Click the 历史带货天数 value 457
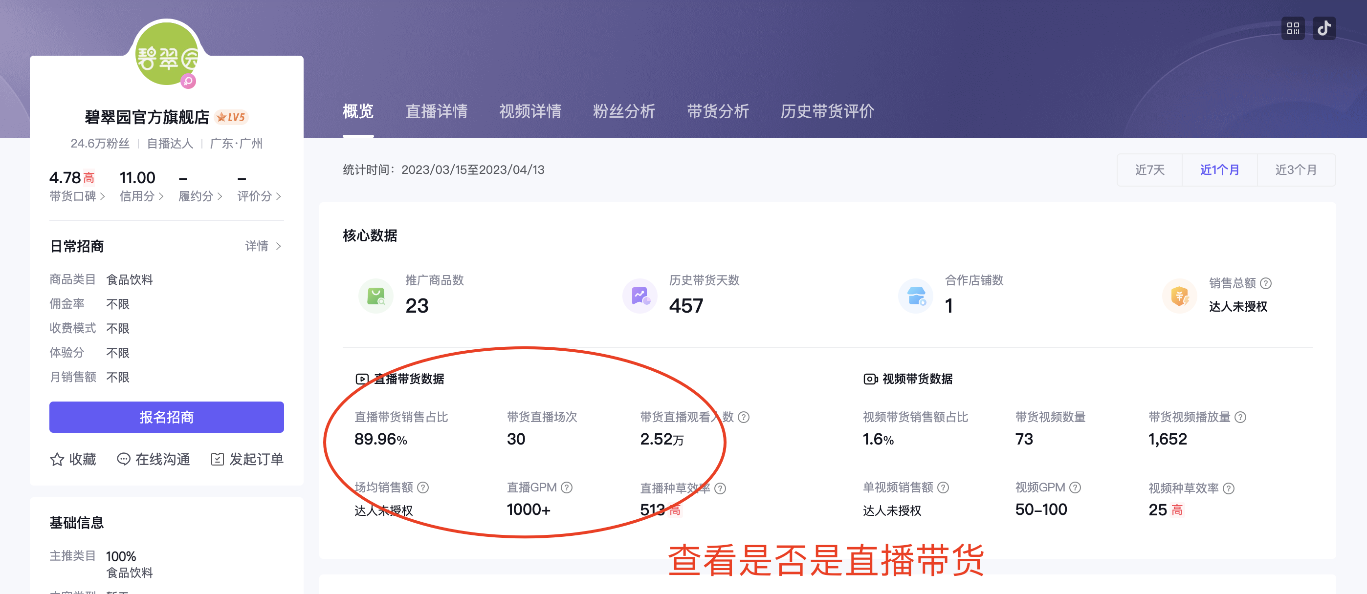The image size is (1367, 594). pos(686,306)
